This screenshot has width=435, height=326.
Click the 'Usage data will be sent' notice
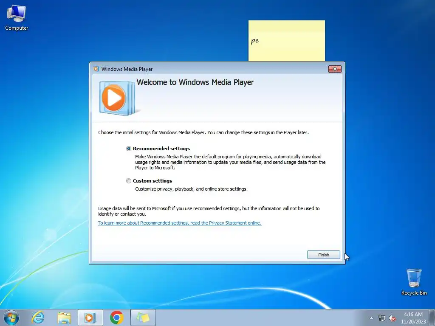(x=209, y=211)
